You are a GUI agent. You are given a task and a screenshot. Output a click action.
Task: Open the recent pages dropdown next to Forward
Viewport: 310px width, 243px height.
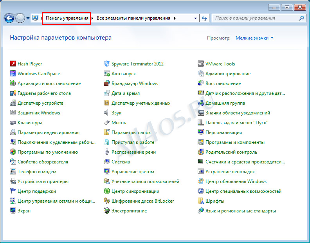[28, 18]
